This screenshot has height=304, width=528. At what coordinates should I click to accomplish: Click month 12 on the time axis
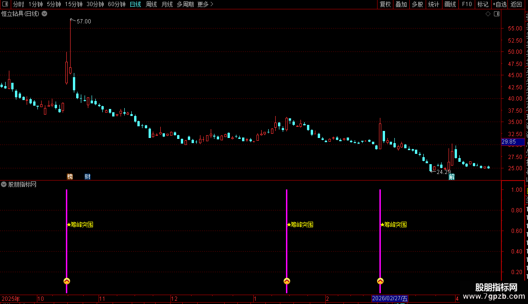tap(174, 298)
